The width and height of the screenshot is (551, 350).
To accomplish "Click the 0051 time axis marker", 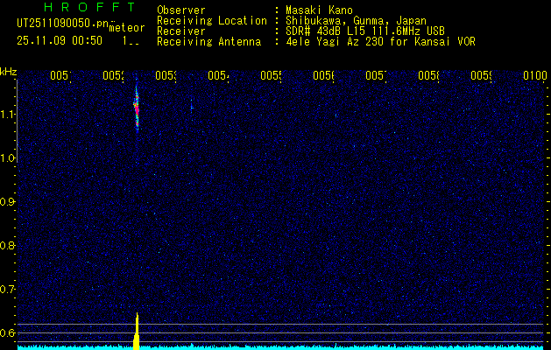I will (x=60, y=75).
